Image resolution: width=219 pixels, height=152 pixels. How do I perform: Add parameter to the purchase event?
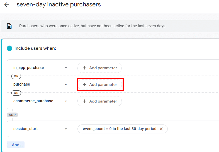(x=100, y=84)
